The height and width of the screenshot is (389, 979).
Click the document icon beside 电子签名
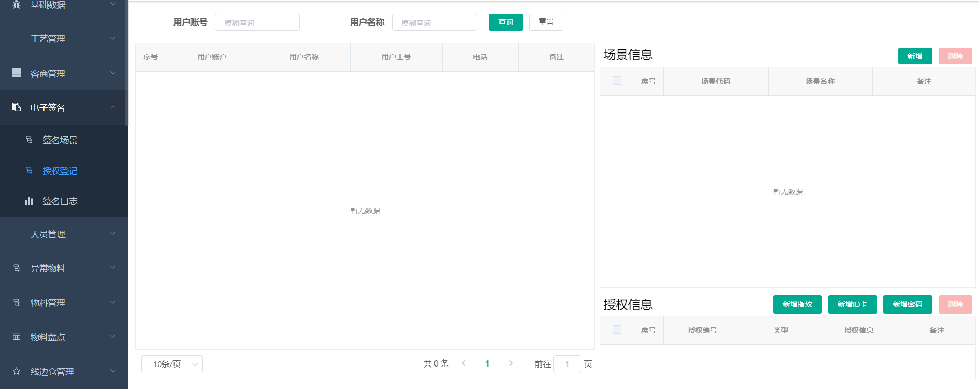click(16, 107)
